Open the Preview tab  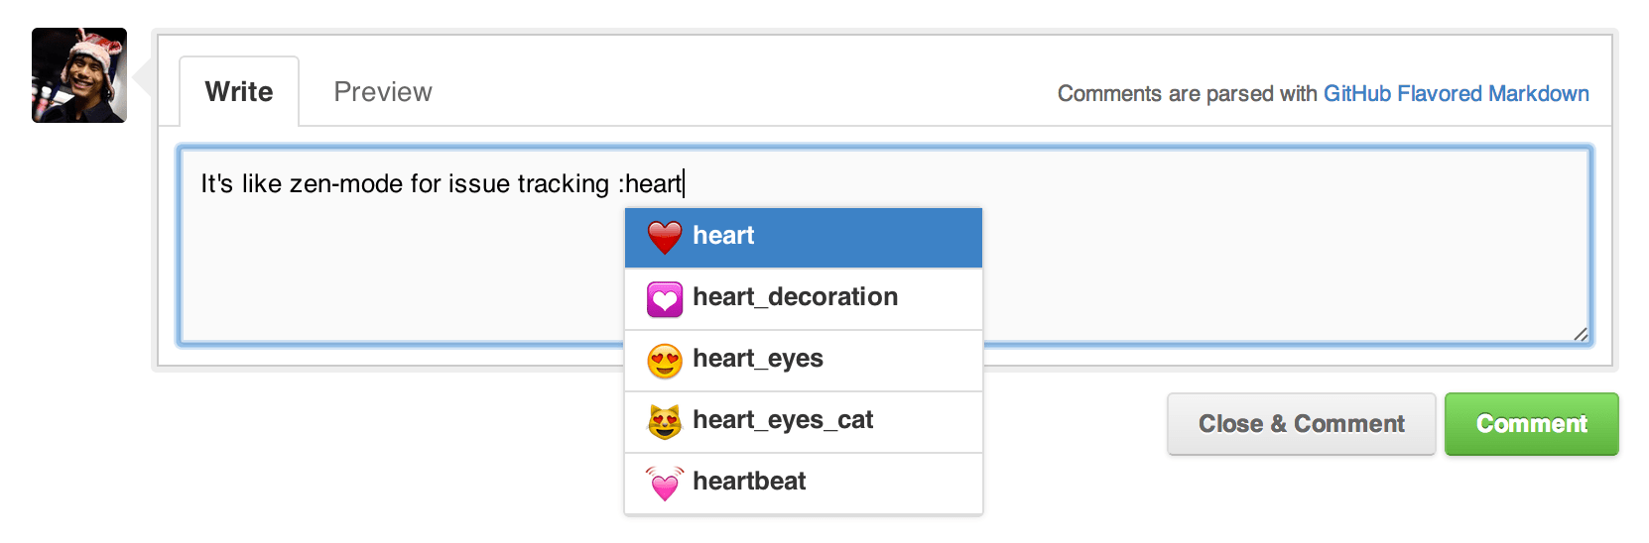click(x=383, y=92)
